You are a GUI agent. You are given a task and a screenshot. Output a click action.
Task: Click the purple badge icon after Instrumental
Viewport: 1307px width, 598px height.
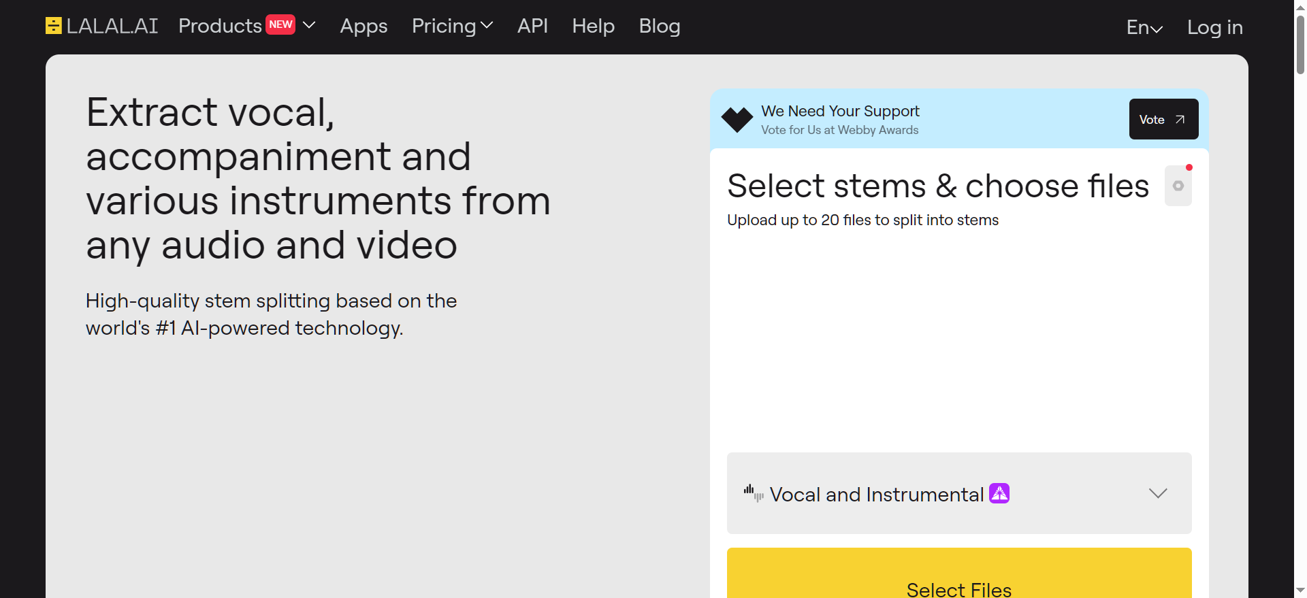click(x=999, y=493)
